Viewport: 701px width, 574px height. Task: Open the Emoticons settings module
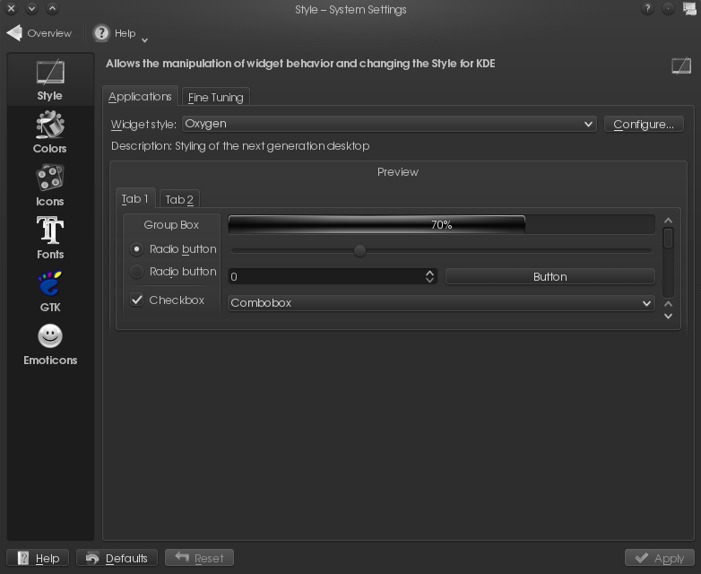[x=50, y=344]
